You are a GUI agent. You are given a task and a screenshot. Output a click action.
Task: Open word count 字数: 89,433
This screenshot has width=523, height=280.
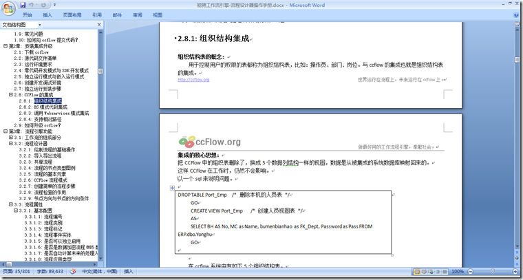(50, 272)
